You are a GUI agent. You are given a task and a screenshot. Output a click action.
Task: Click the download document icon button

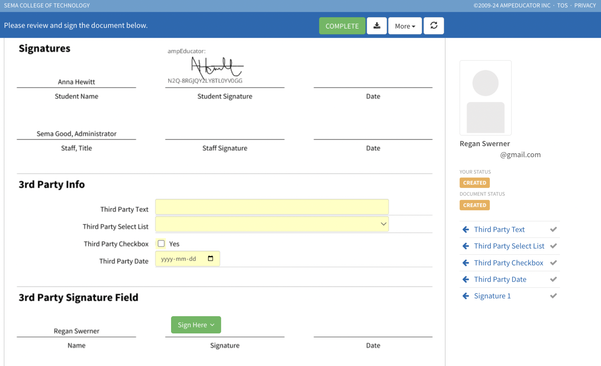(x=377, y=26)
